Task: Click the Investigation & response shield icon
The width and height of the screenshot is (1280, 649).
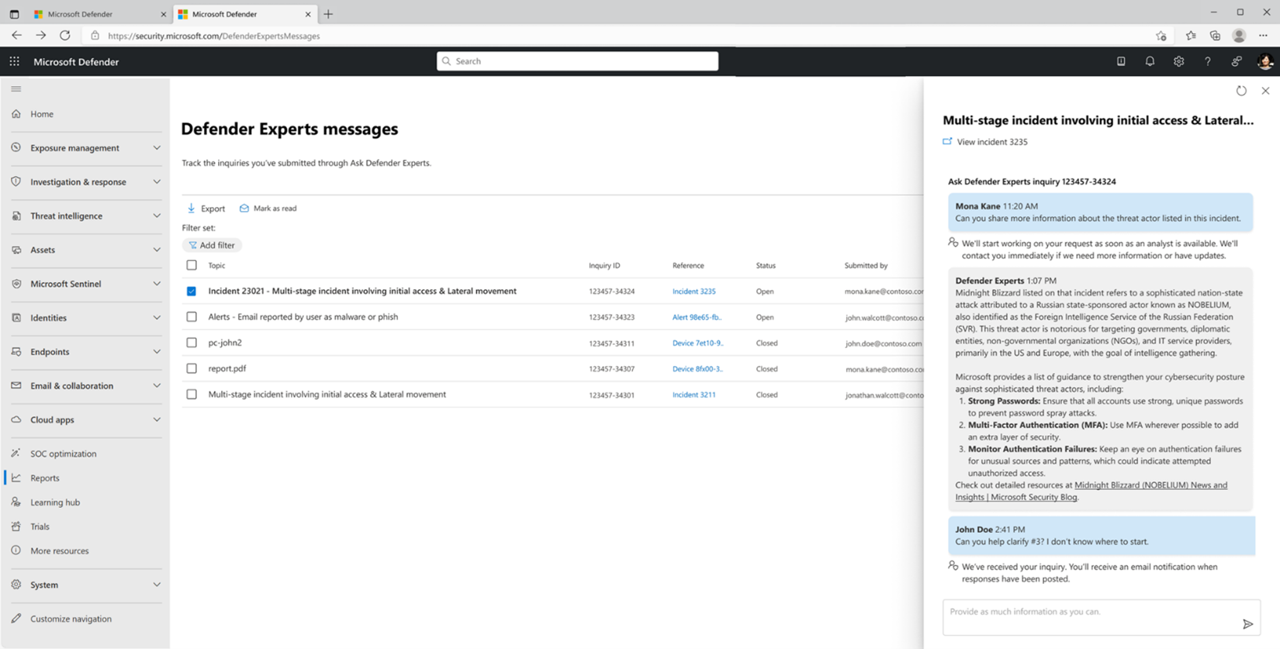Action: pos(16,181)
